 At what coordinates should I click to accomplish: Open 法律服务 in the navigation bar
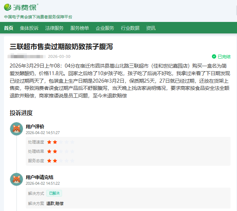point(54,28)
